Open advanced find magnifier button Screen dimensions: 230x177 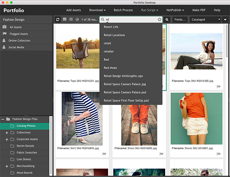167,20
